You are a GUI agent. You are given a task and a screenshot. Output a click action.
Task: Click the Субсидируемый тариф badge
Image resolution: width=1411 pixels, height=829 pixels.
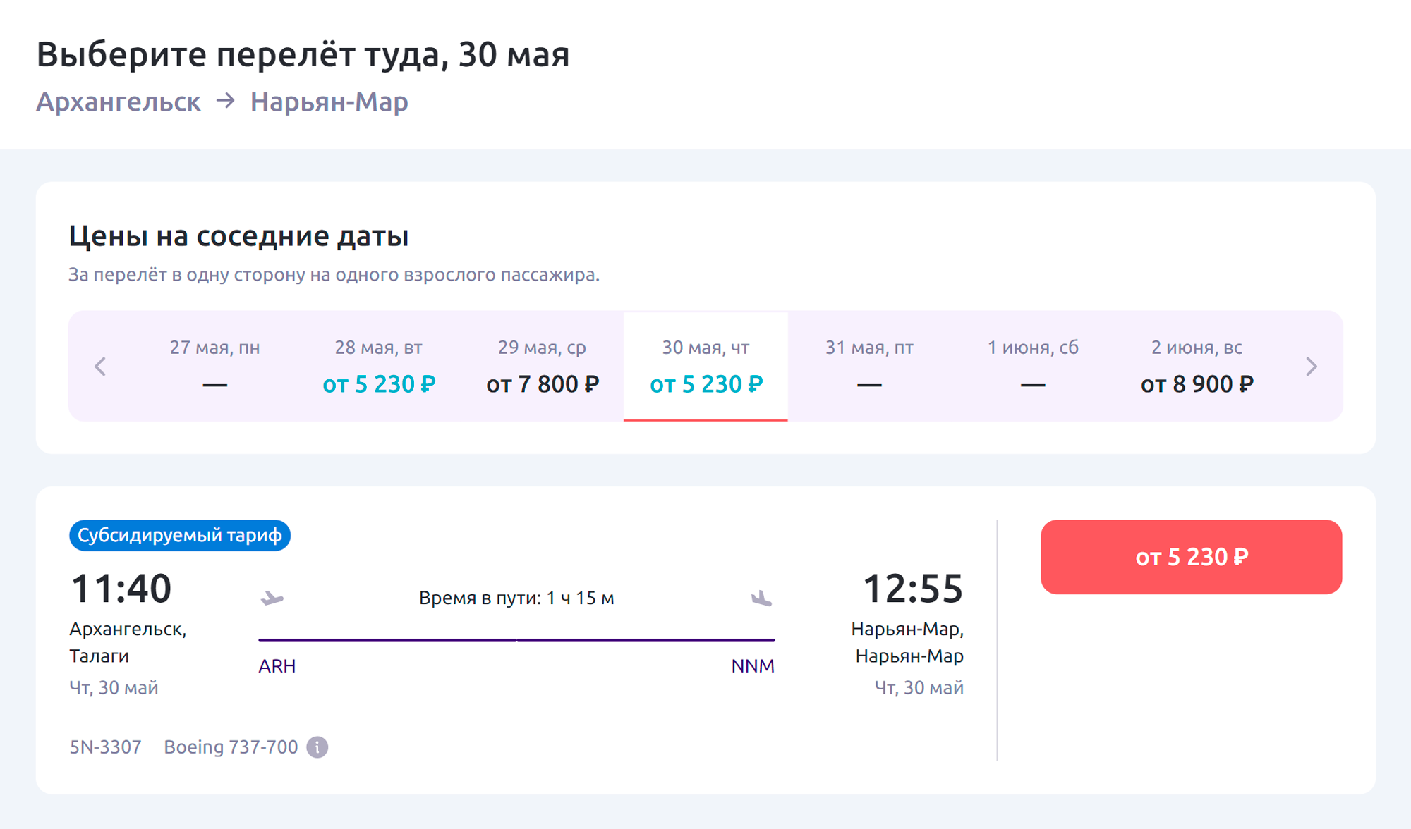pos(180,535)
